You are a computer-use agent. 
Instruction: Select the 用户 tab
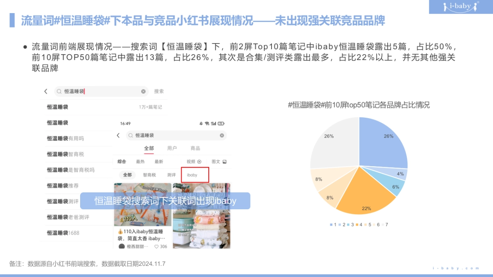pyautogui.click(x=172, y=148)
